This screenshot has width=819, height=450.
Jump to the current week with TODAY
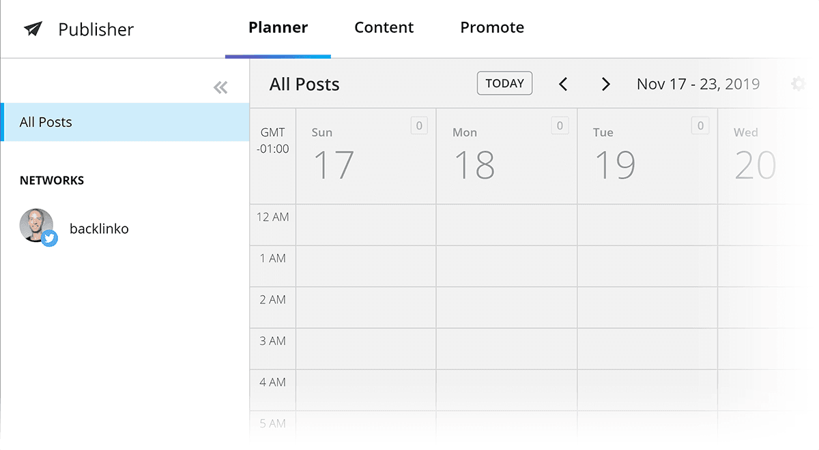point(504,83)
